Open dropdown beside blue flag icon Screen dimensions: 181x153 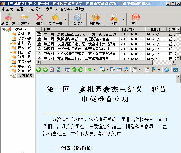159,70
